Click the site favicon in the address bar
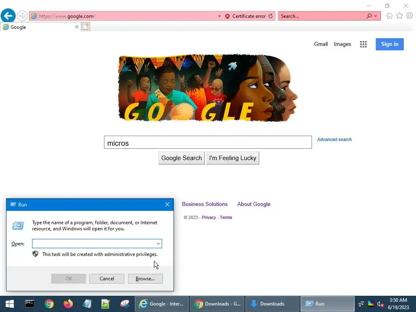This screenshot has height=312, width=416. (34, 16)
